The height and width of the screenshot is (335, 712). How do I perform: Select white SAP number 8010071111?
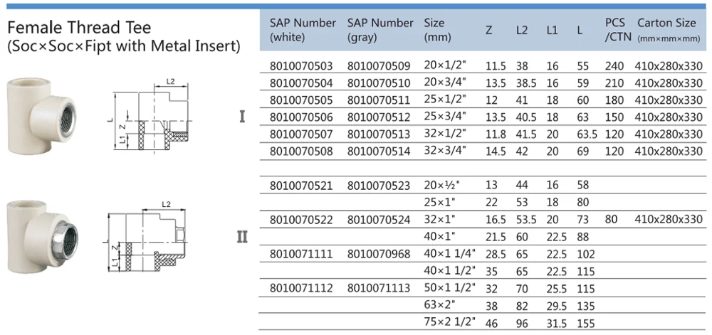(301, 253)
